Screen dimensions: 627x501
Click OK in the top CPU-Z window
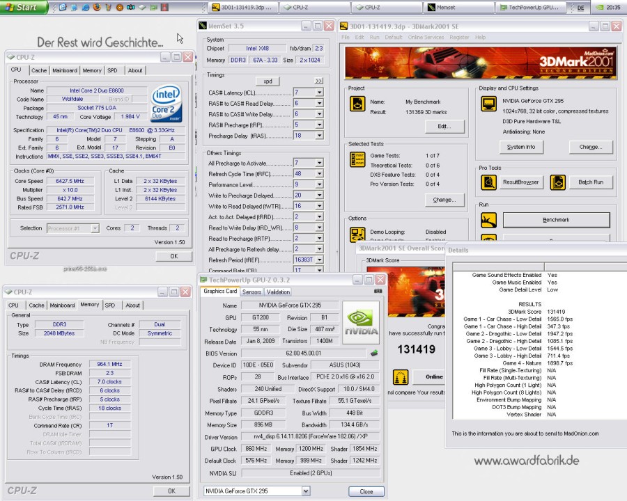[174, 256]
